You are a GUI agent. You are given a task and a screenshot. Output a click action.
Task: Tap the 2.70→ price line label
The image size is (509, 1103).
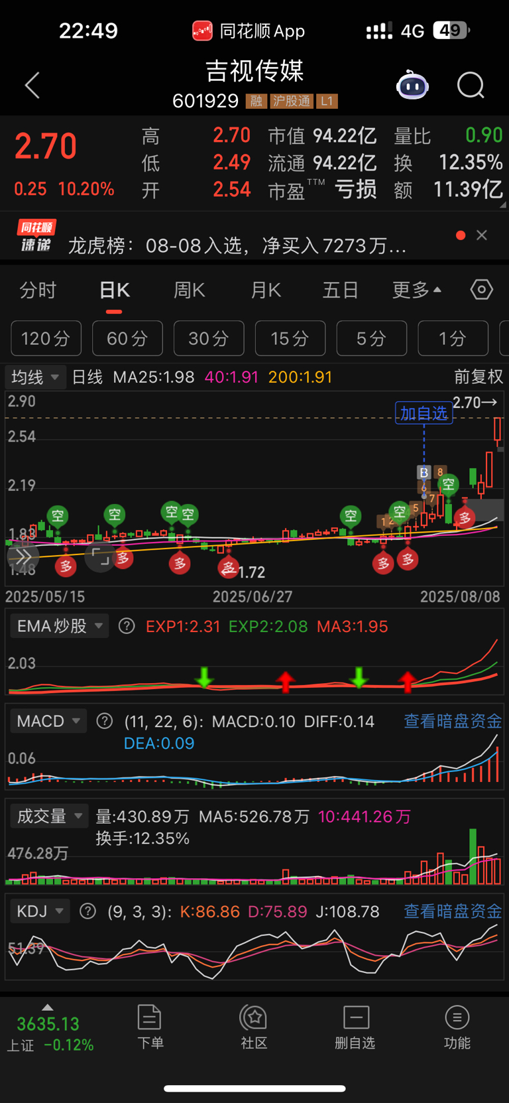pos(475,403)
